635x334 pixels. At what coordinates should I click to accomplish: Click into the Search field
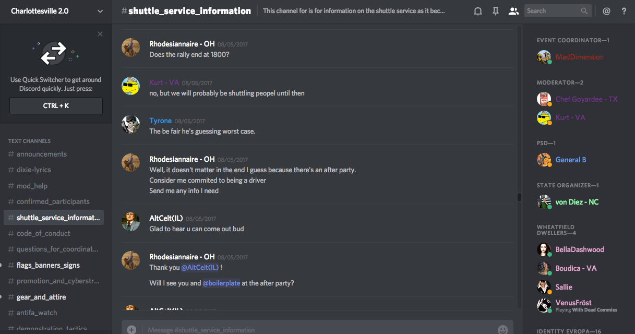[x=552, y=11]
